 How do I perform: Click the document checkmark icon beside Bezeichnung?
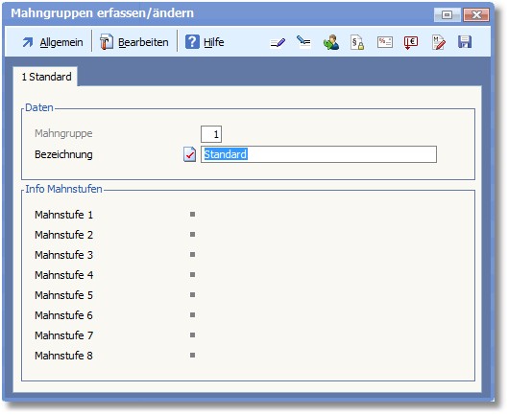coord(189,154)
